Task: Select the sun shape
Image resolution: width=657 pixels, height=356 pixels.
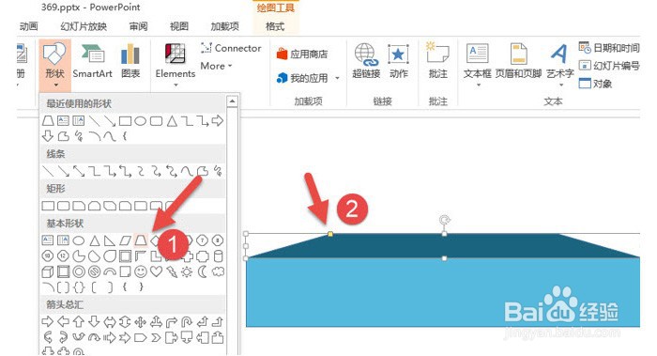Action: [187, 271]
